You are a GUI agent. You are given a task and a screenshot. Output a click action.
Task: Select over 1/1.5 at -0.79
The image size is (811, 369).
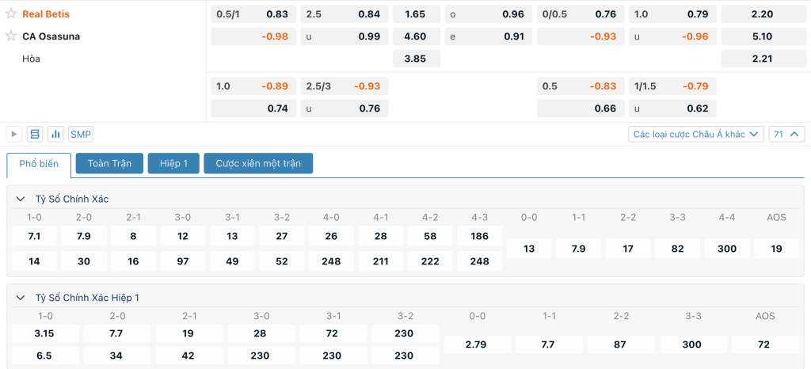click(x=673, y=86)
